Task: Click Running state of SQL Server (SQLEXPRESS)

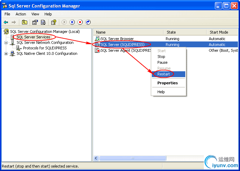Action: coord(173,45)
